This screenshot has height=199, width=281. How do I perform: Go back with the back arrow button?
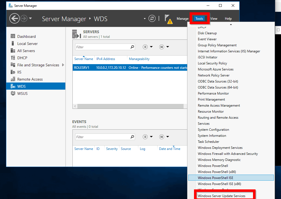point(14,18)
